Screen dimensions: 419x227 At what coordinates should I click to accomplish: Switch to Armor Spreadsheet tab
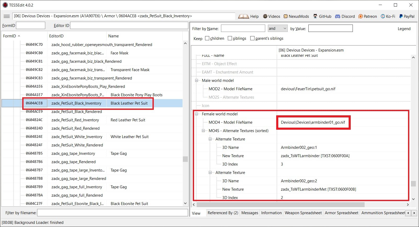[341, 213]
